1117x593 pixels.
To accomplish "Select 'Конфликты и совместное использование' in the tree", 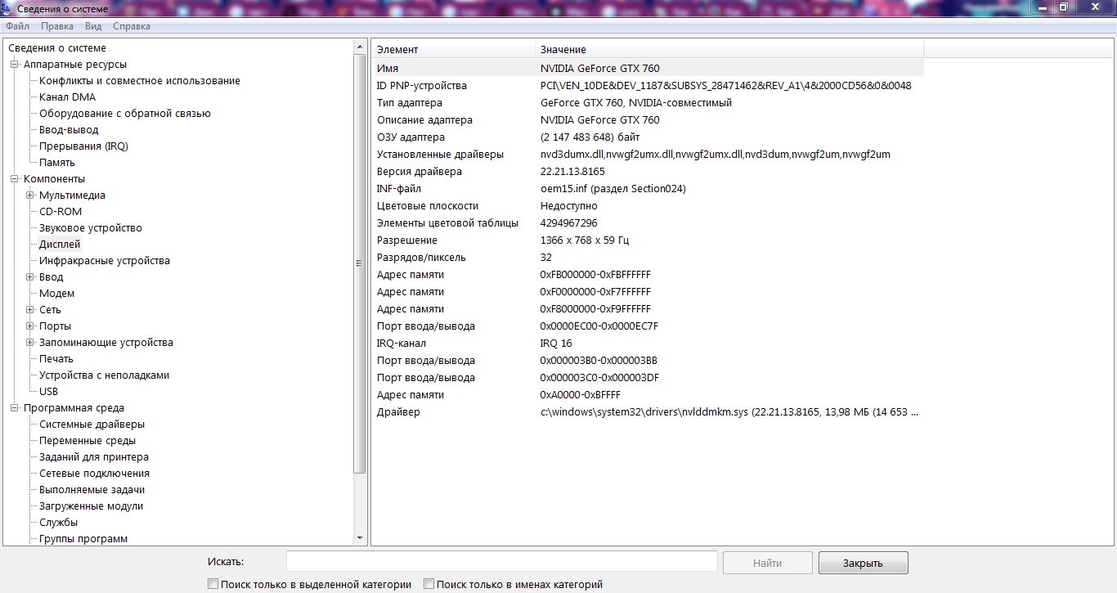I will point(140,81).
